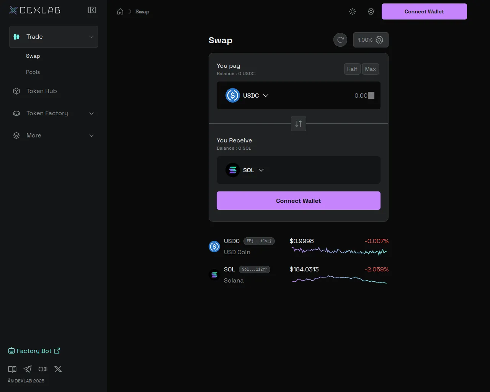The image size is (490, 392).
Task: Open Medium icon in footer
Action: coord(43,369)
